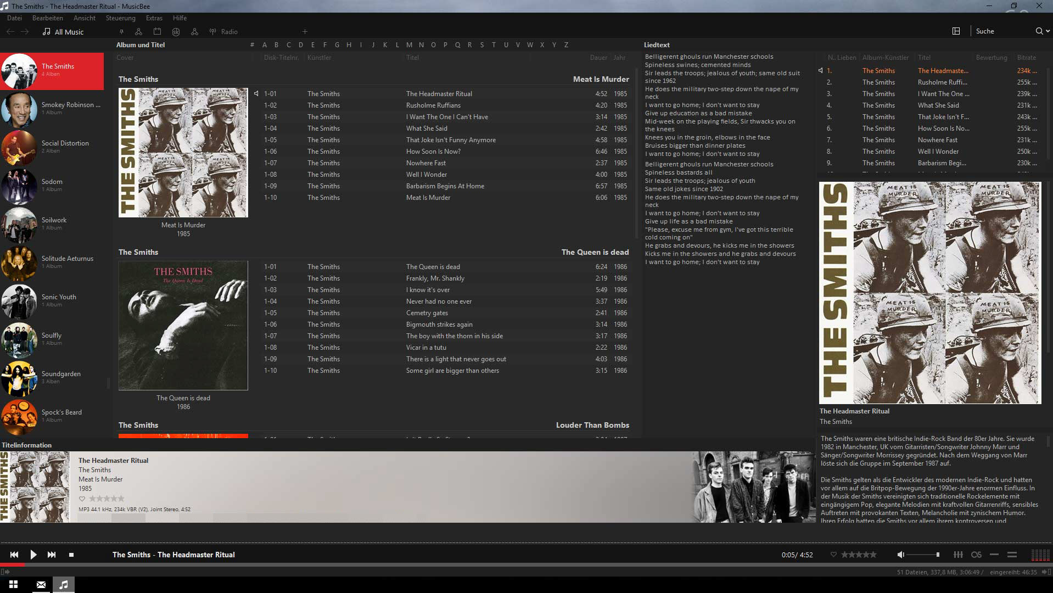Open the Steuerung menu
Viewport: 1053px width, 593px height.
(120, 18)
